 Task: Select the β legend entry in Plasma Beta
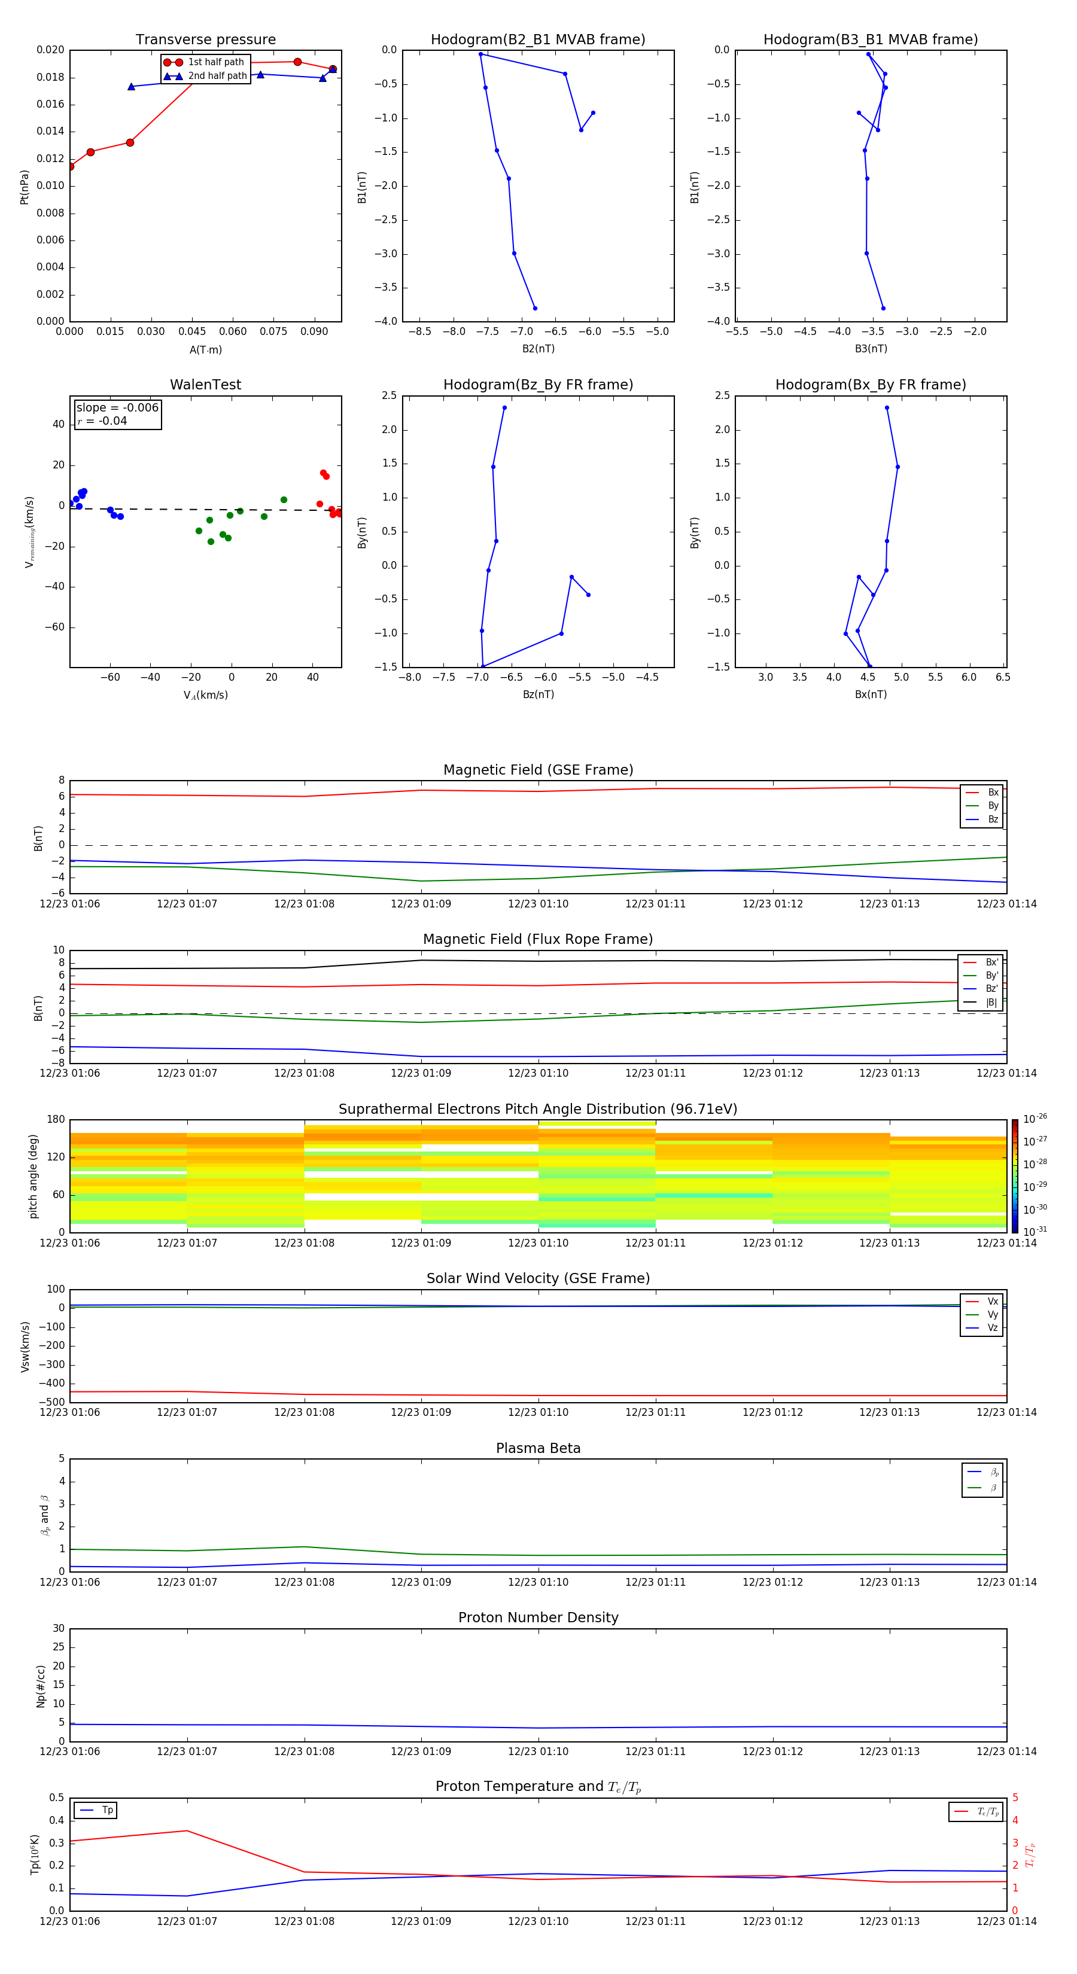pyautogui.click(x=982, y=1488)
